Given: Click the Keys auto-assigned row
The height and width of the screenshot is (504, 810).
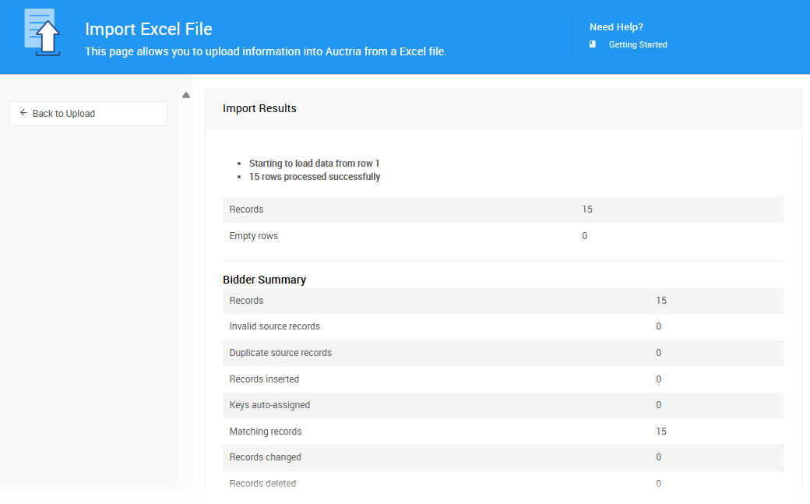Looking at the screenshot, I should pos(504,405).
